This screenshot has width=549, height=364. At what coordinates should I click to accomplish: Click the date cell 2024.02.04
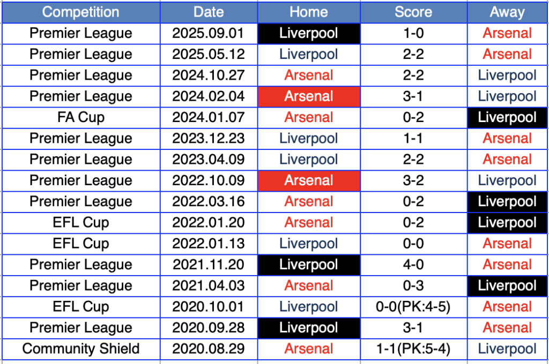[208, 96]
